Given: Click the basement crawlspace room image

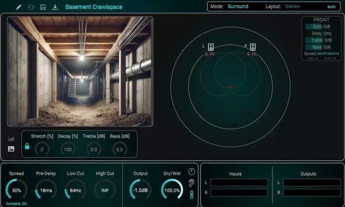Looking at the screenshot, I should tap(80, 72).
